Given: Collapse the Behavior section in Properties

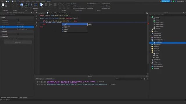Looking at the screenshot, I should coord(1,31).
